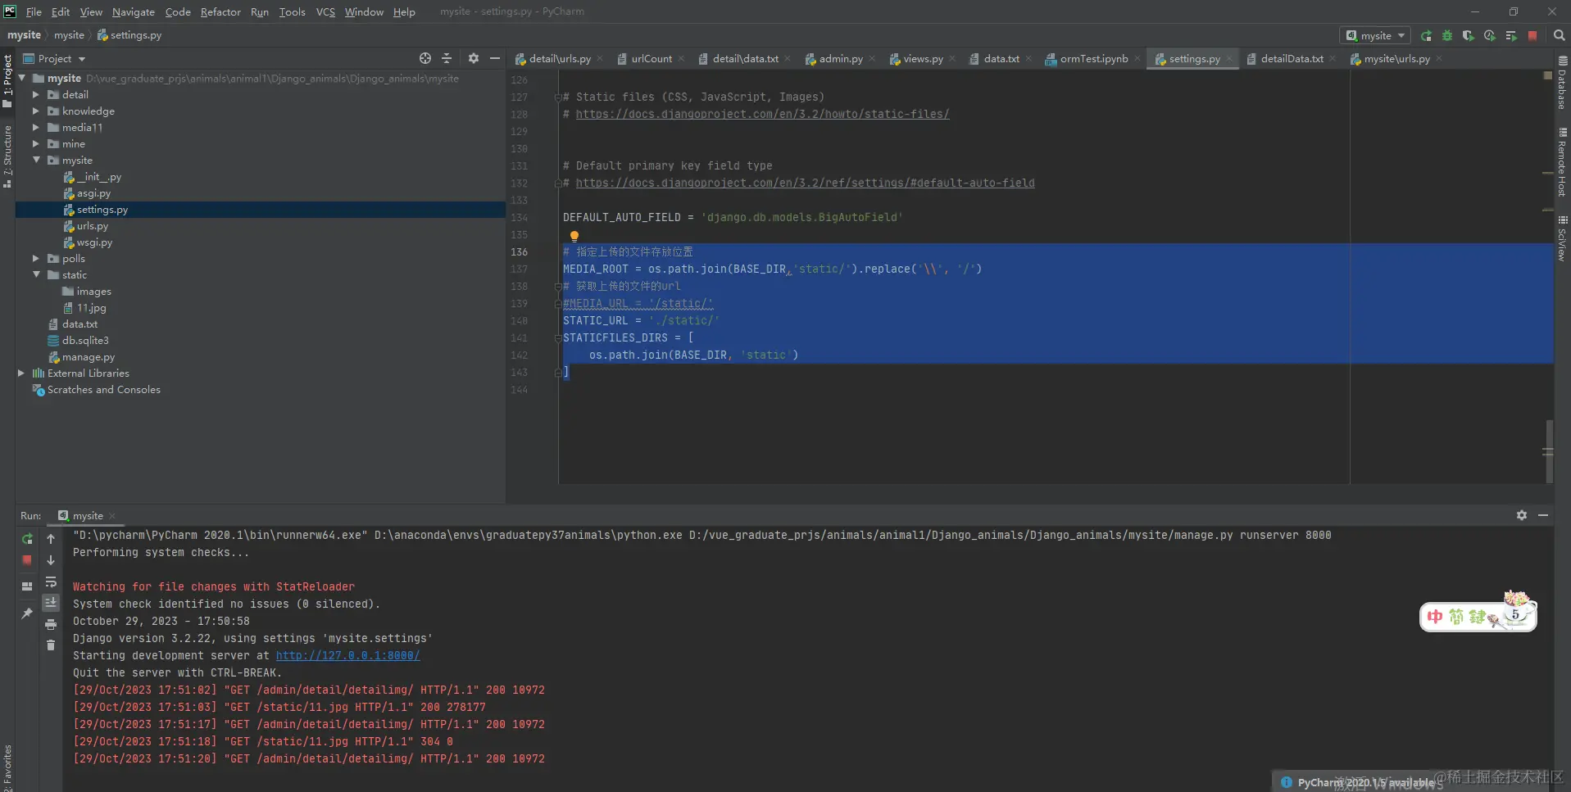
Task: Open the Refactor menu
Action: point(220,11)
